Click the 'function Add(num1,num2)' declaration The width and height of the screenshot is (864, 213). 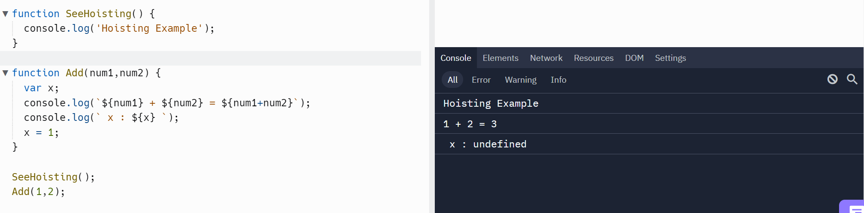click(86, 73)
